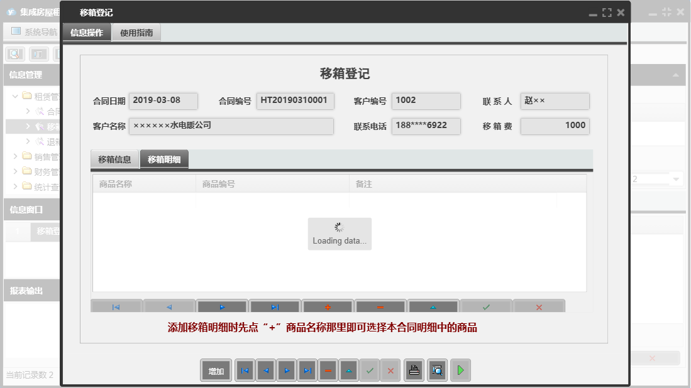691x388 pixels.
Task: Click the green run arrow icon
Action: point(460,370)
